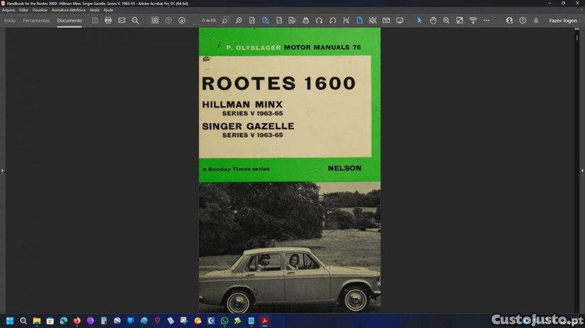Open the Find text magnifier icon
The width and height of the screenshot is (585, 328).
(135, 20)
